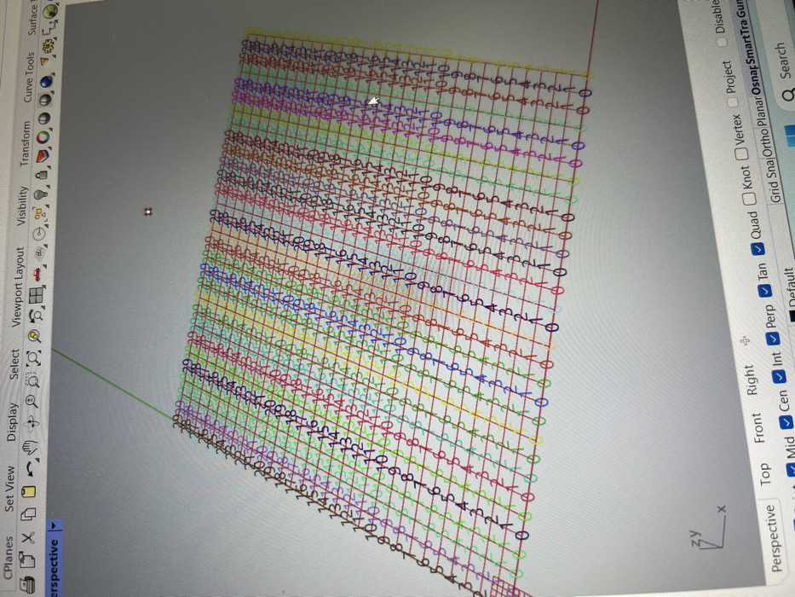
Task: Enable the Knot osnap checkbox
Action: (749, 199)
